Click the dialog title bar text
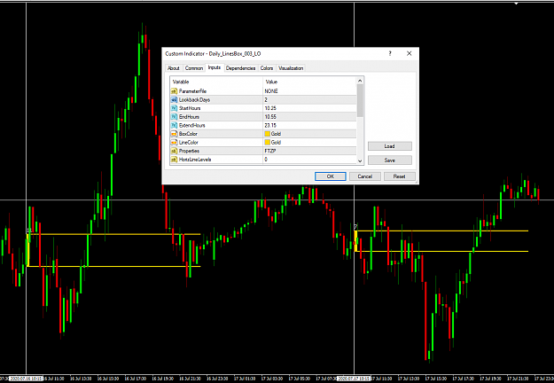554x383 pixels. 213,54
